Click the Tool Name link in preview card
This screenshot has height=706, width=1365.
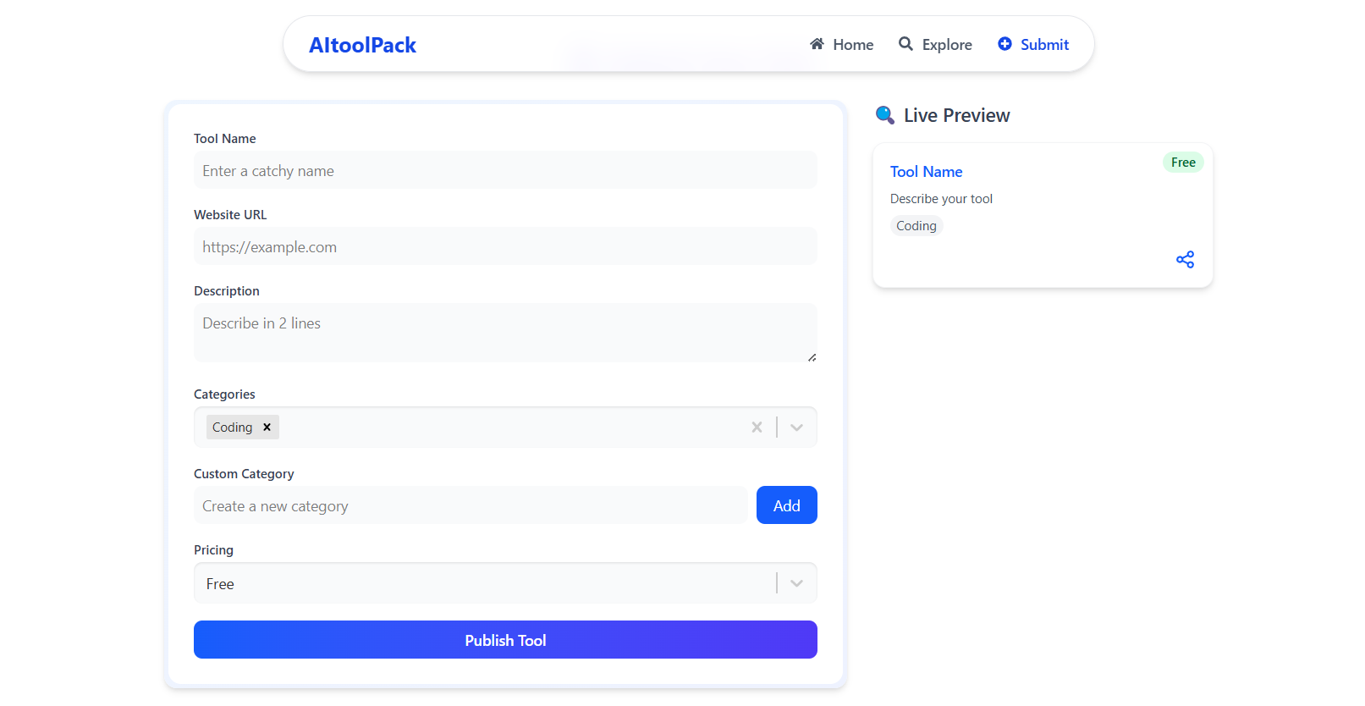926,172
